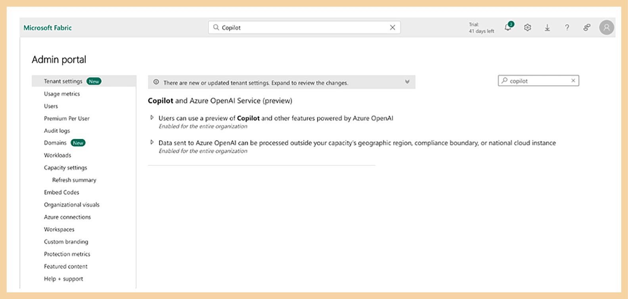Open Refresh summary
628x299 pixels.
tap(74, 180)
